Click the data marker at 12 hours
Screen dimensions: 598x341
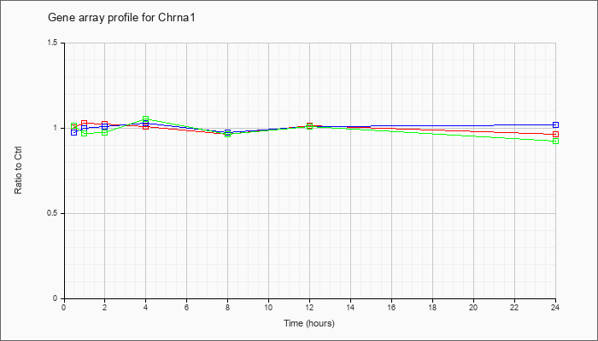tap(309, 126)
